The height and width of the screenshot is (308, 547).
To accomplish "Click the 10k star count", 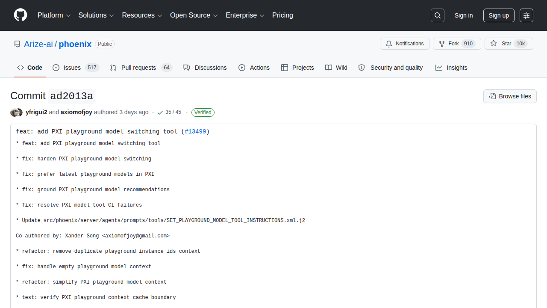I will (521, 44).
